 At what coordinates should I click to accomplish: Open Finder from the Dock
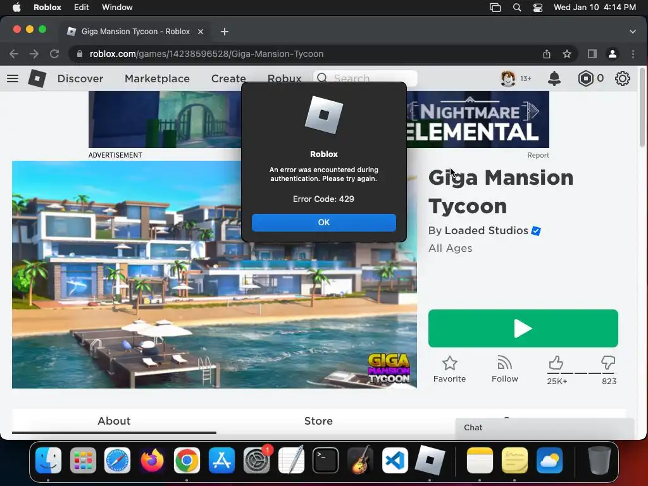pyautogui.click(x=48, y=460)
